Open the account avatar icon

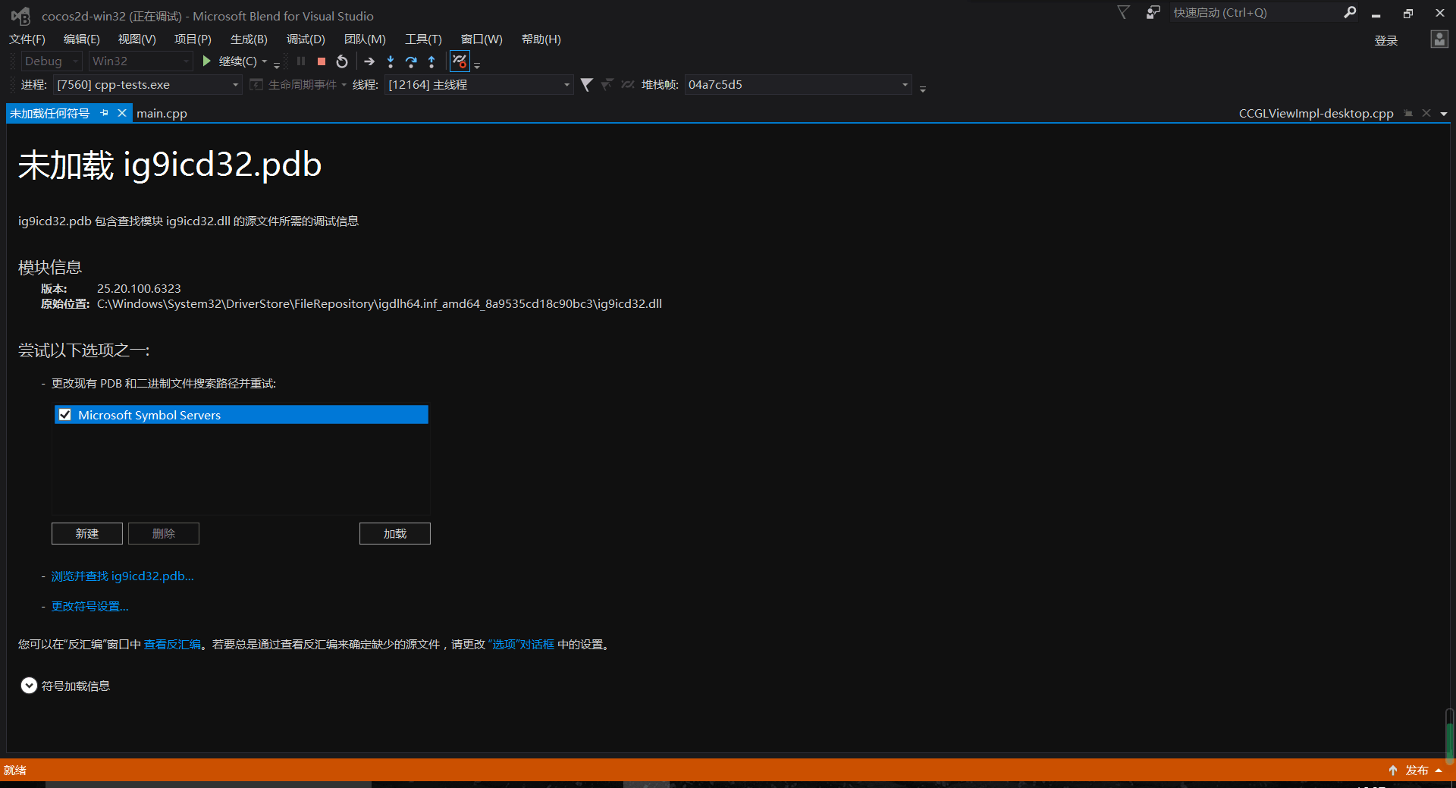(1439, 39)
